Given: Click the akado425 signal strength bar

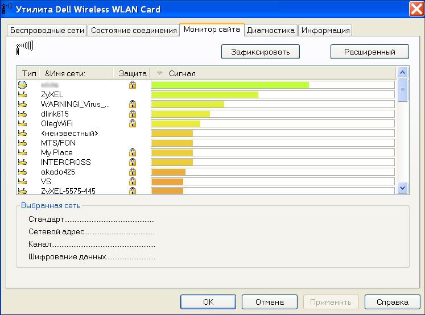Looking at the screenshot, I should click(273, 172).
